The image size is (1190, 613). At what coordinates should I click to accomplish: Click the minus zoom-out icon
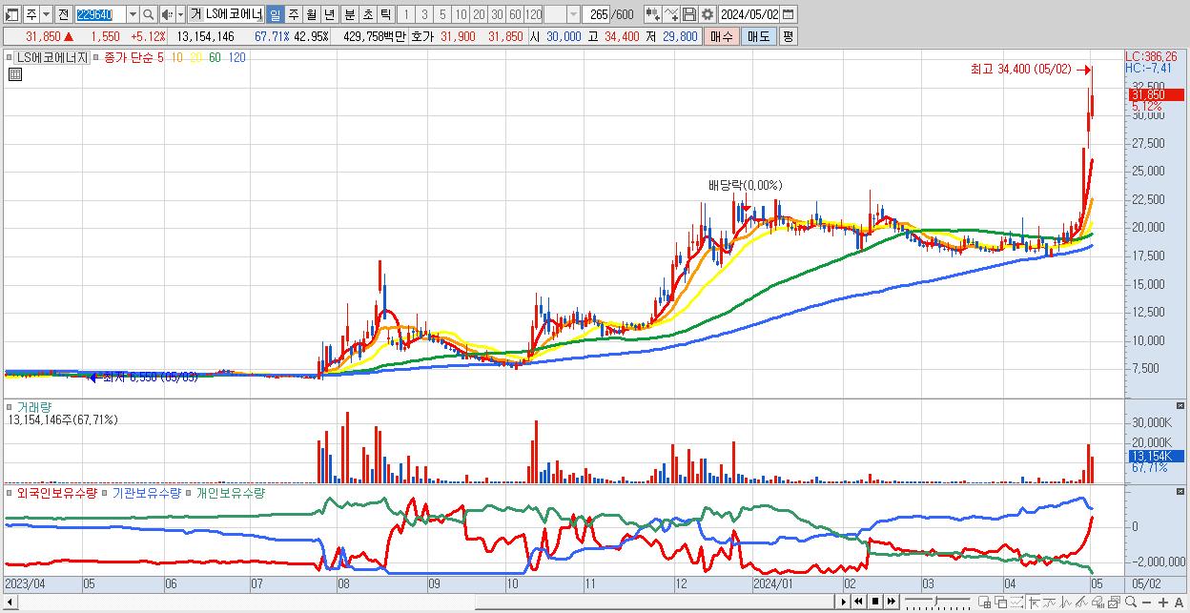tap(1146, 603)
